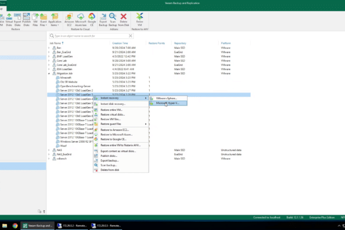Expand the NAS job node
Image resolution: width=345 pixels, height=230 pixels.
[x=49, y=150]
